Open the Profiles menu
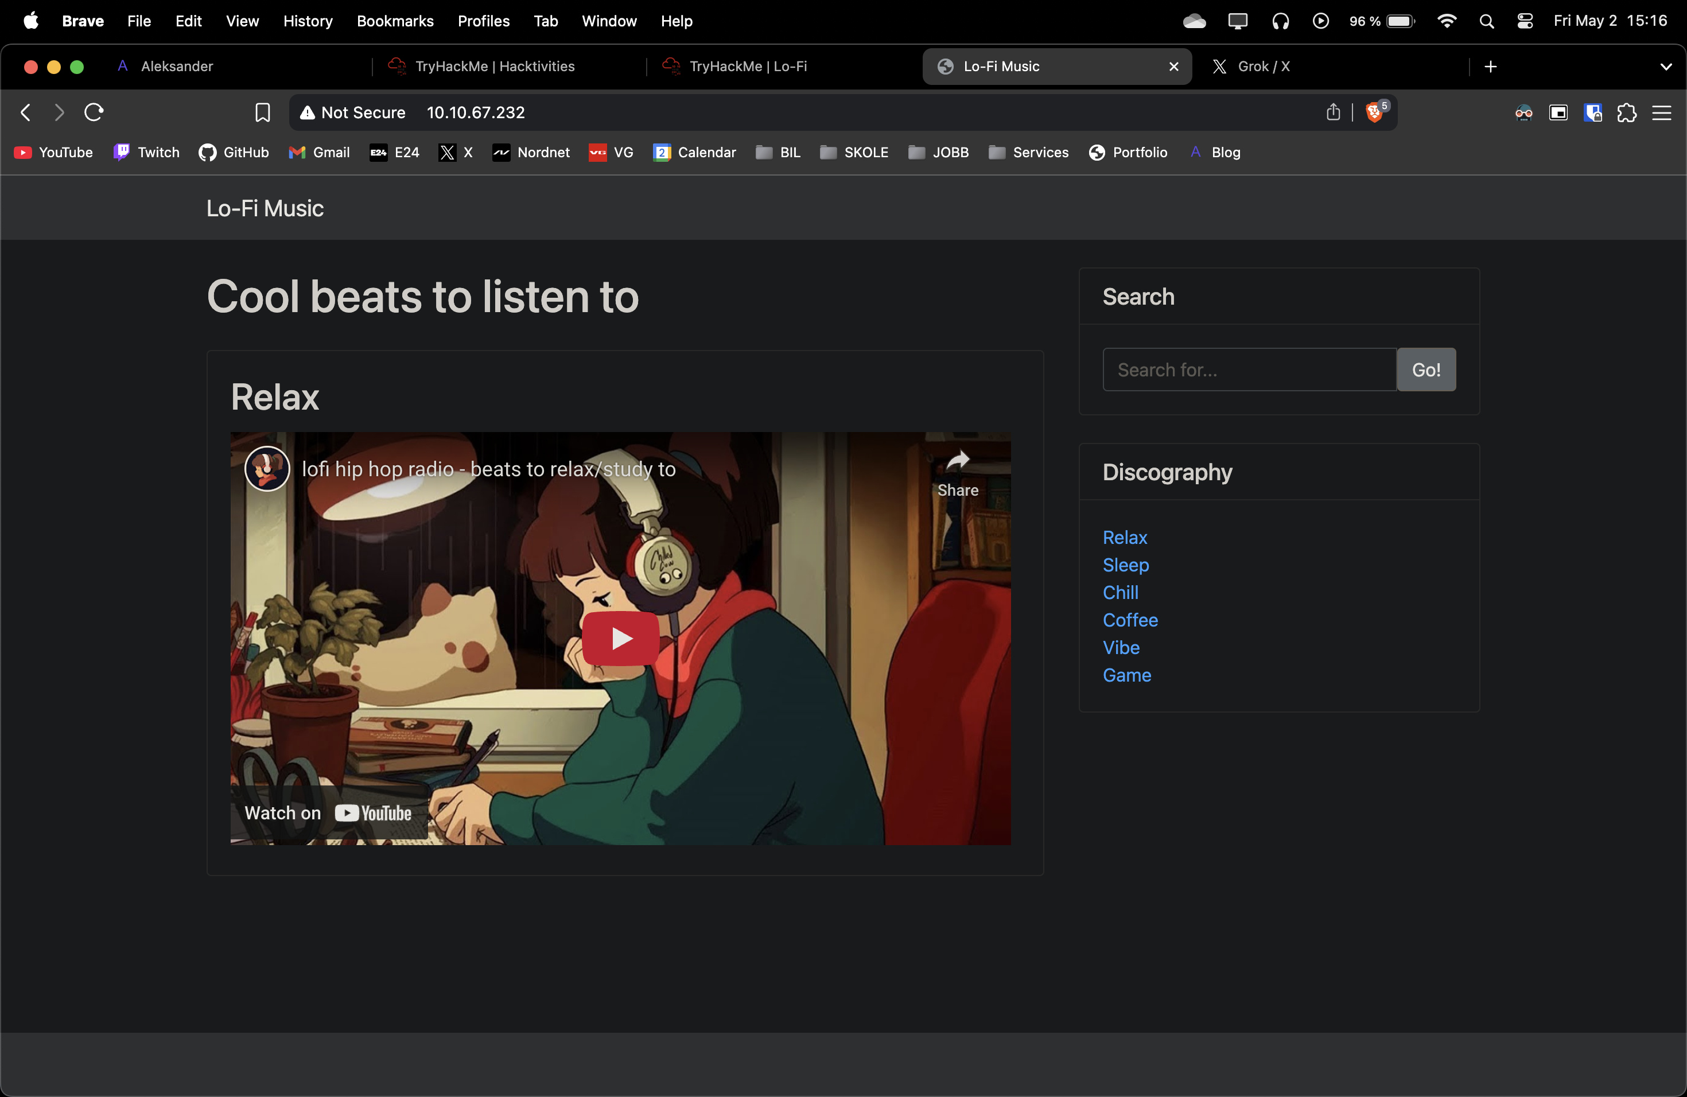This screenshot has width=1687, height=1097. [x=483, y=21]
